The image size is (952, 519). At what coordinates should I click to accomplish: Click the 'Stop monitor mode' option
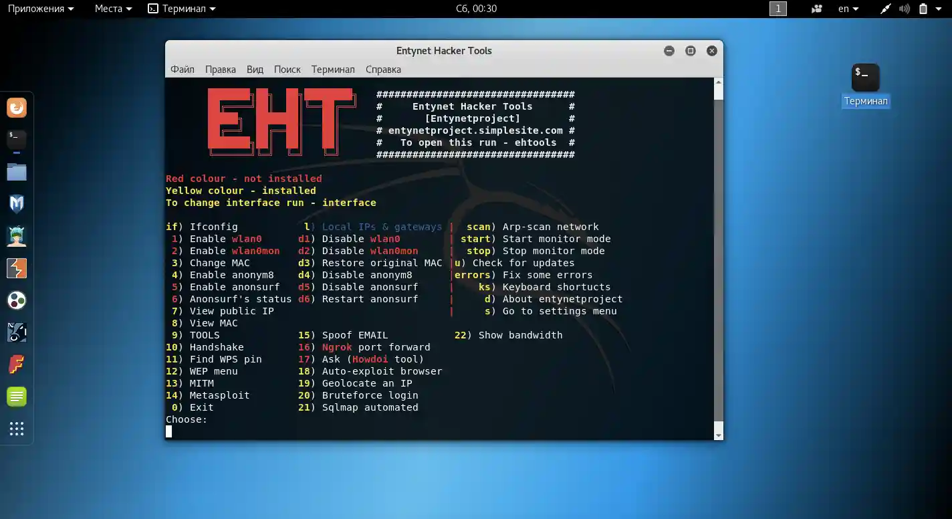[x=554, y=251]
